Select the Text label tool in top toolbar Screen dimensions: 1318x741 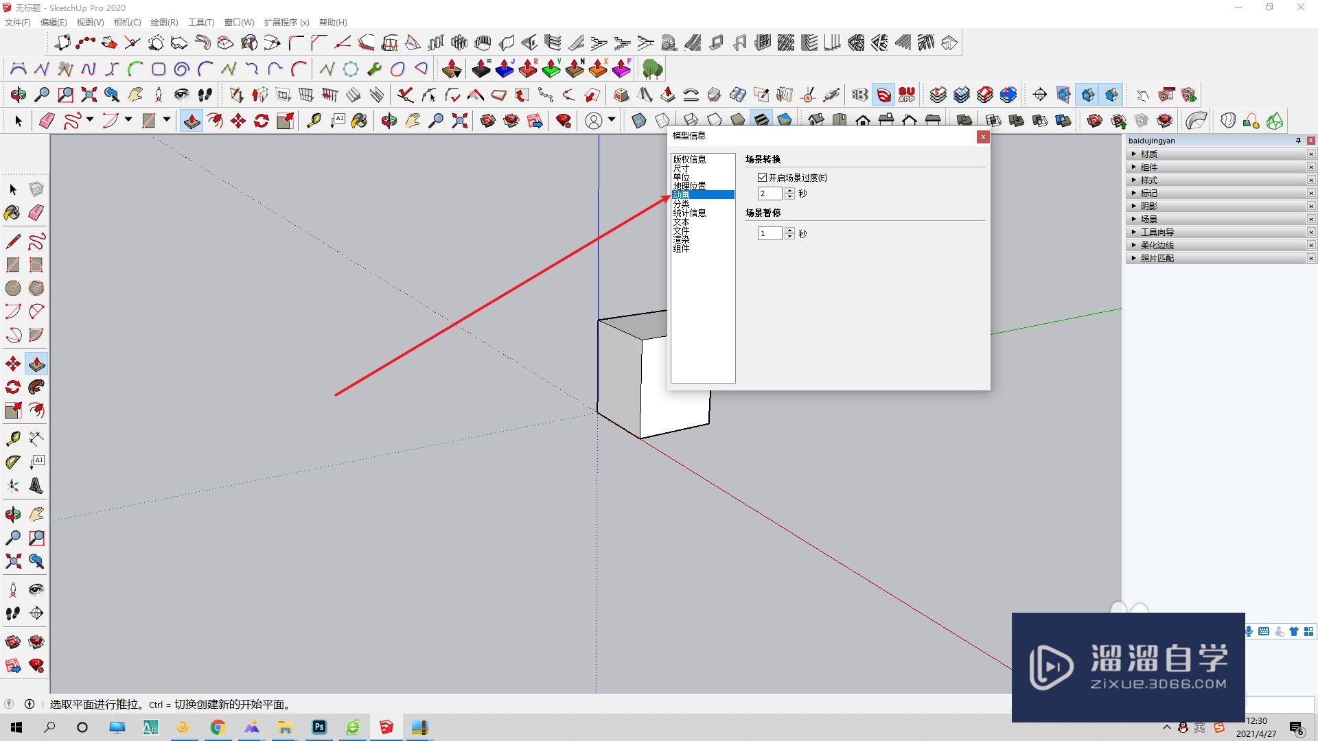337,121
